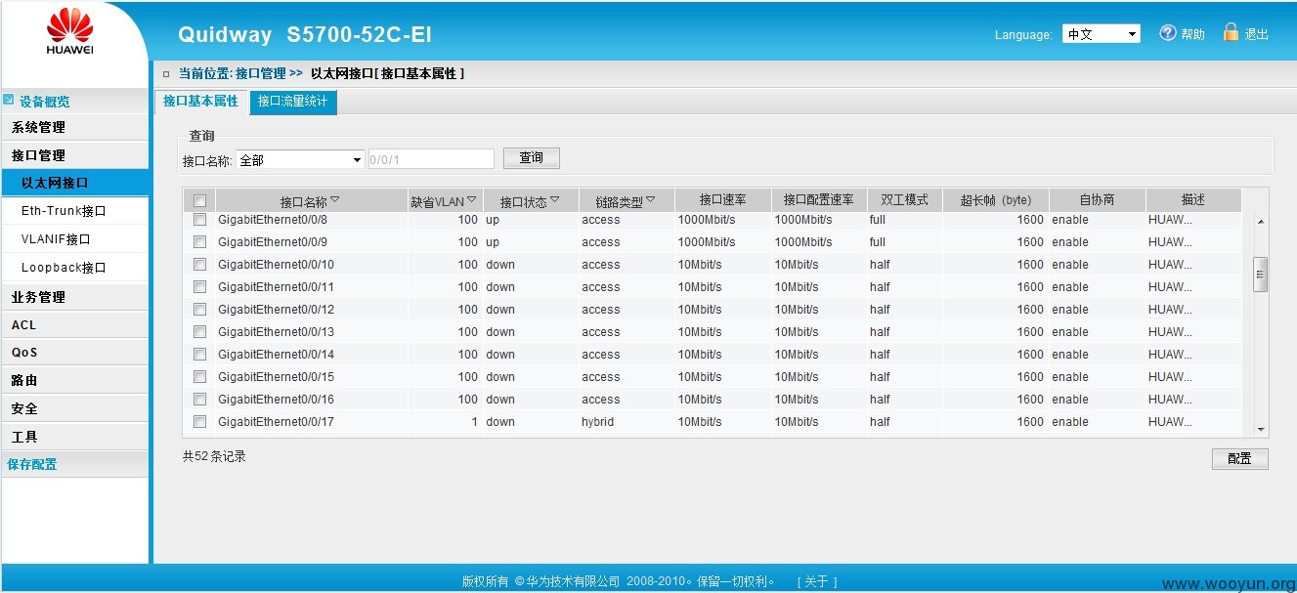Select Loopback接口 in sidebar
The image size is (1297, 593).
coord(74,267)
